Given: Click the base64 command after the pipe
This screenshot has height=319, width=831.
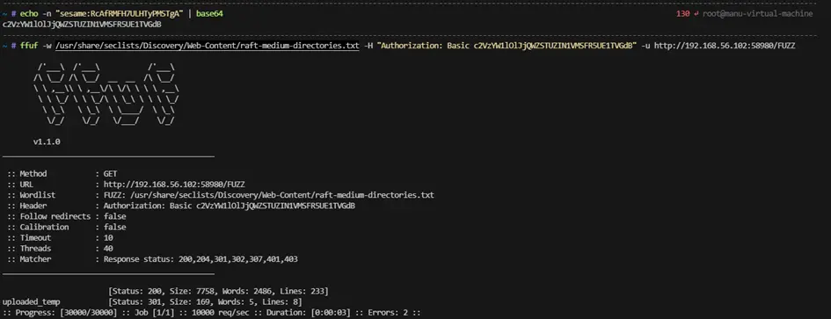Looking at the screenshot, I should tap(209, 14).
